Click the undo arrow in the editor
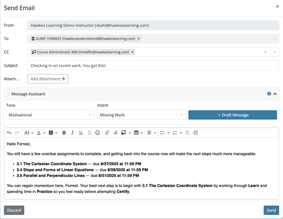283x219 pixels. [x=9, y=133]
